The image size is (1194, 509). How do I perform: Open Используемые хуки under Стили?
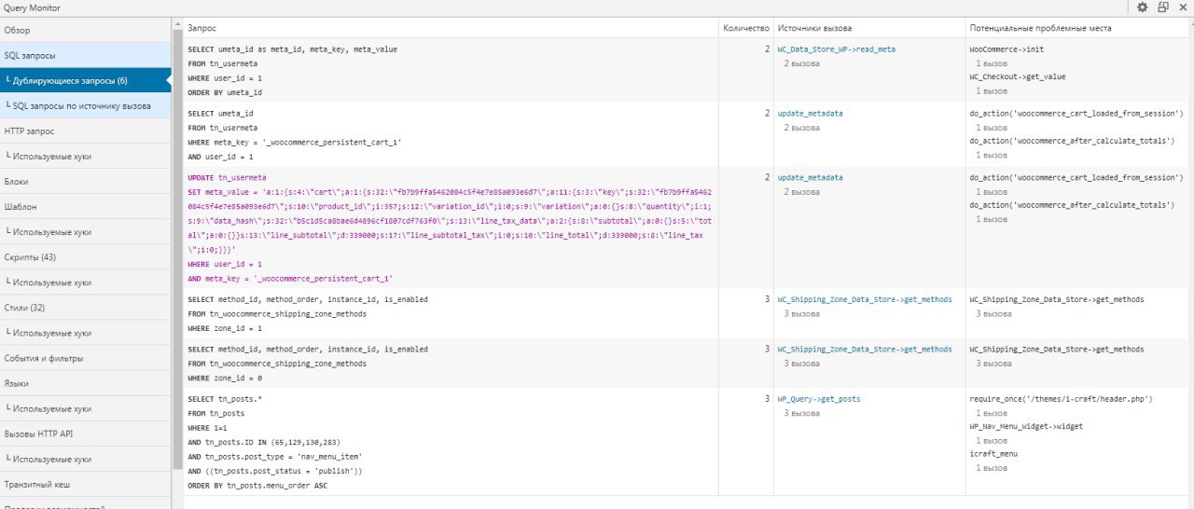86,332
